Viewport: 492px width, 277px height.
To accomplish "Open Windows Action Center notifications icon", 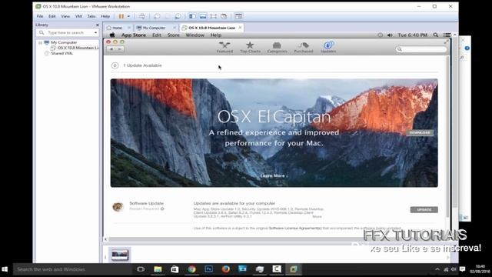I will (462, 269).
